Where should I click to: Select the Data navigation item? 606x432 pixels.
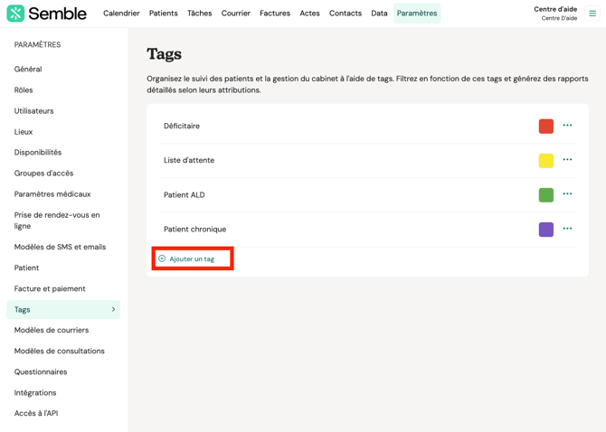tap(379, 14)
